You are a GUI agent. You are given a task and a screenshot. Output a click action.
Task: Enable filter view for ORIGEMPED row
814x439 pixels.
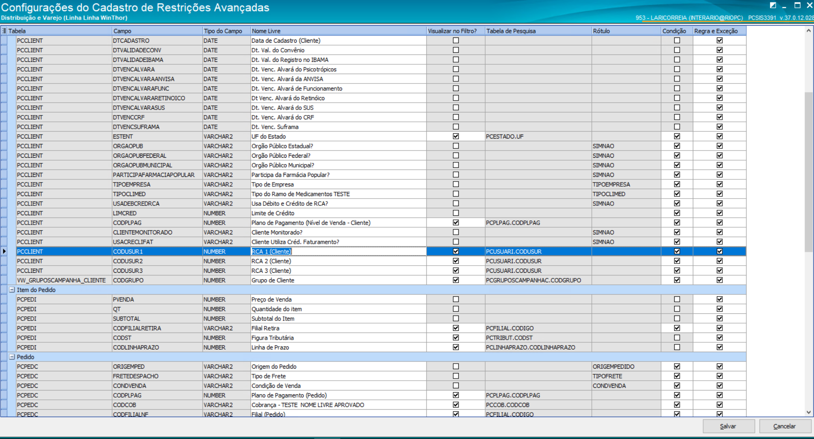(x=456, y=367)
